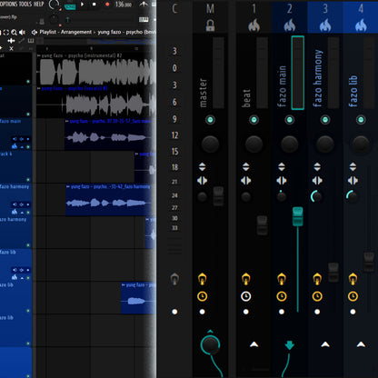Swap left-right channels on master
This screenshot has width=378, height=378.
tap(202, 181)
